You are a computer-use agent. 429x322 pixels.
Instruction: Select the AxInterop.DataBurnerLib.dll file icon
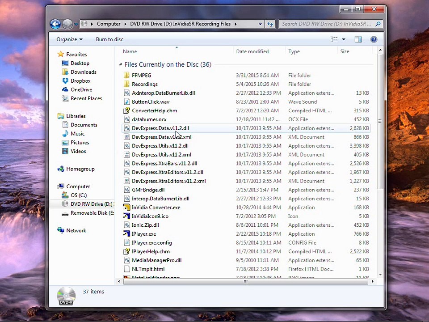[126, 93]
